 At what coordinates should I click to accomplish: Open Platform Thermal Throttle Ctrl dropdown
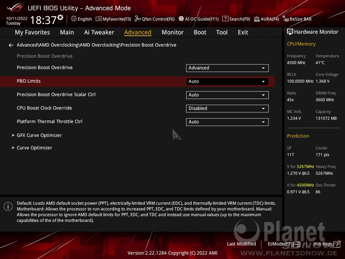(227, 122)
